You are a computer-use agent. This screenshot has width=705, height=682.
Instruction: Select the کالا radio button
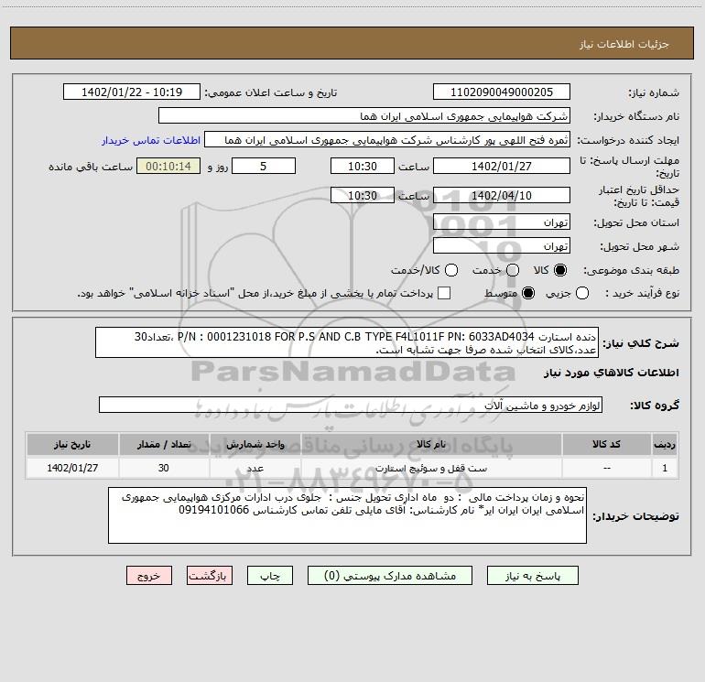click(560, 270)
